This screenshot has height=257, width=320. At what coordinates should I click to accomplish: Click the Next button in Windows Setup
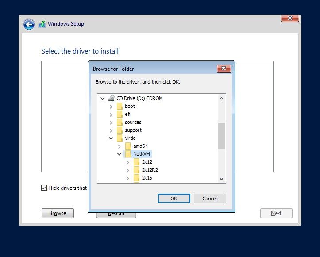pyautogui.click(x=276, y=213)
